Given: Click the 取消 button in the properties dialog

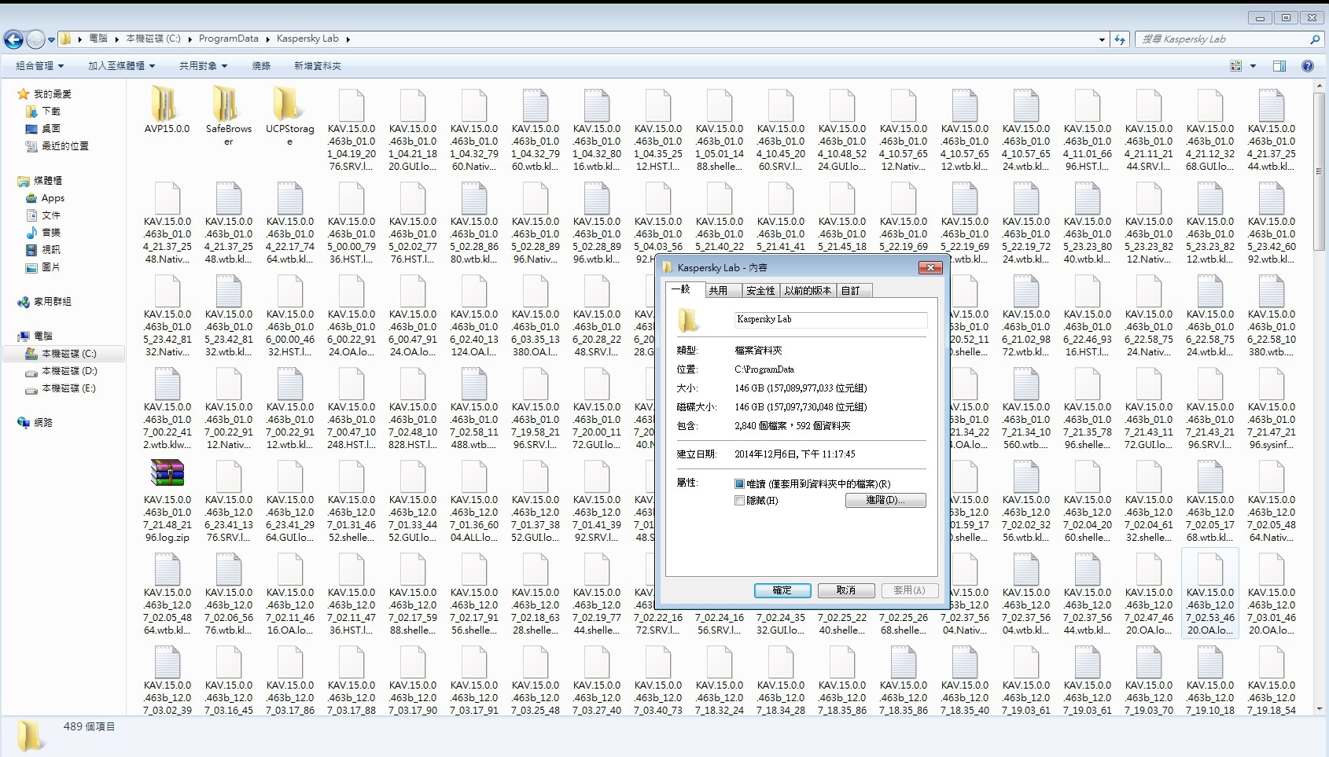Looking at the screenshot, I should 846,590.
